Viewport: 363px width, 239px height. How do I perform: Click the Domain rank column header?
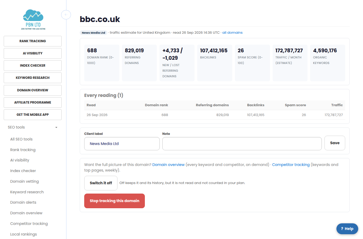click(x=157, y=105)
